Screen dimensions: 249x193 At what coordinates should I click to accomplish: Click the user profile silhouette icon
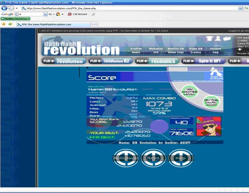coord(218,38)
